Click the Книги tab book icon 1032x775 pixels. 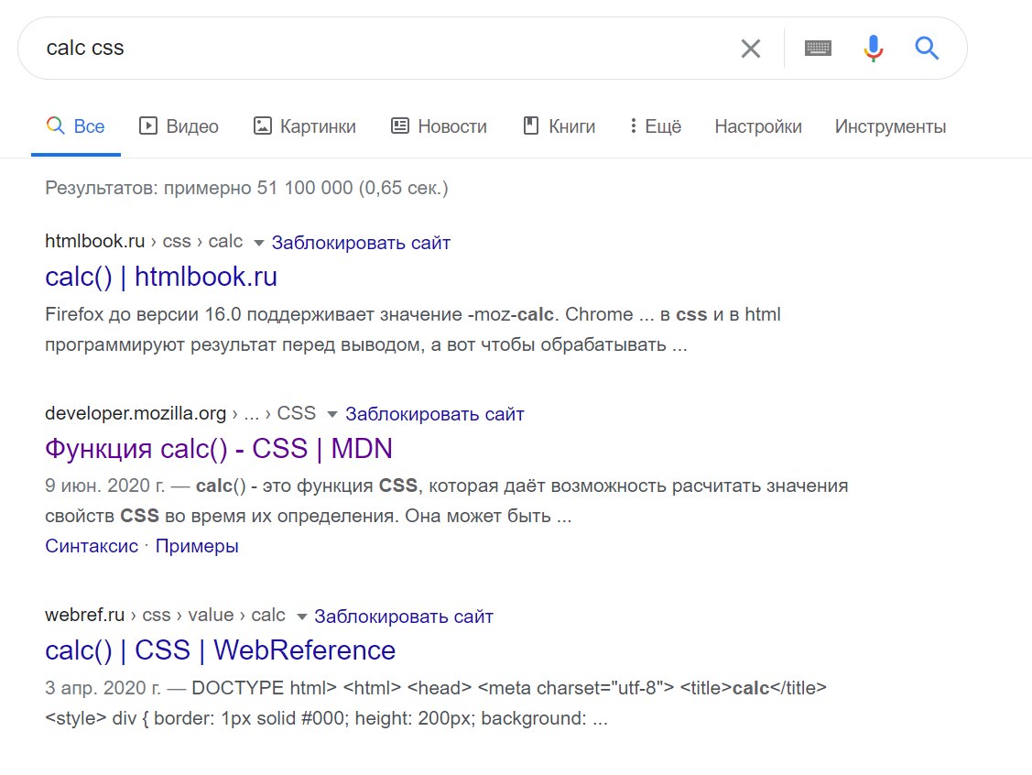click(531, 126)
